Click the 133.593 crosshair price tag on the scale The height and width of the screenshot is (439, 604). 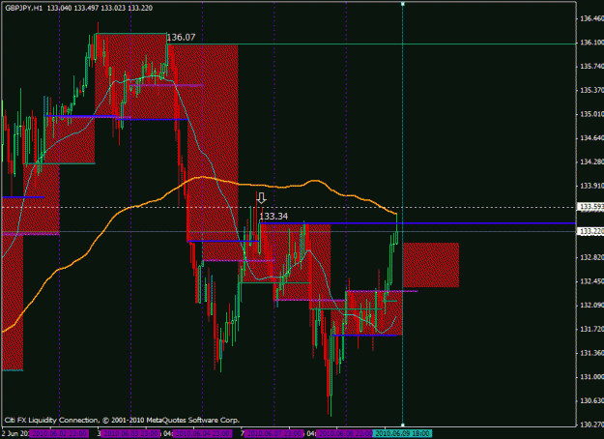coord(590,207)
